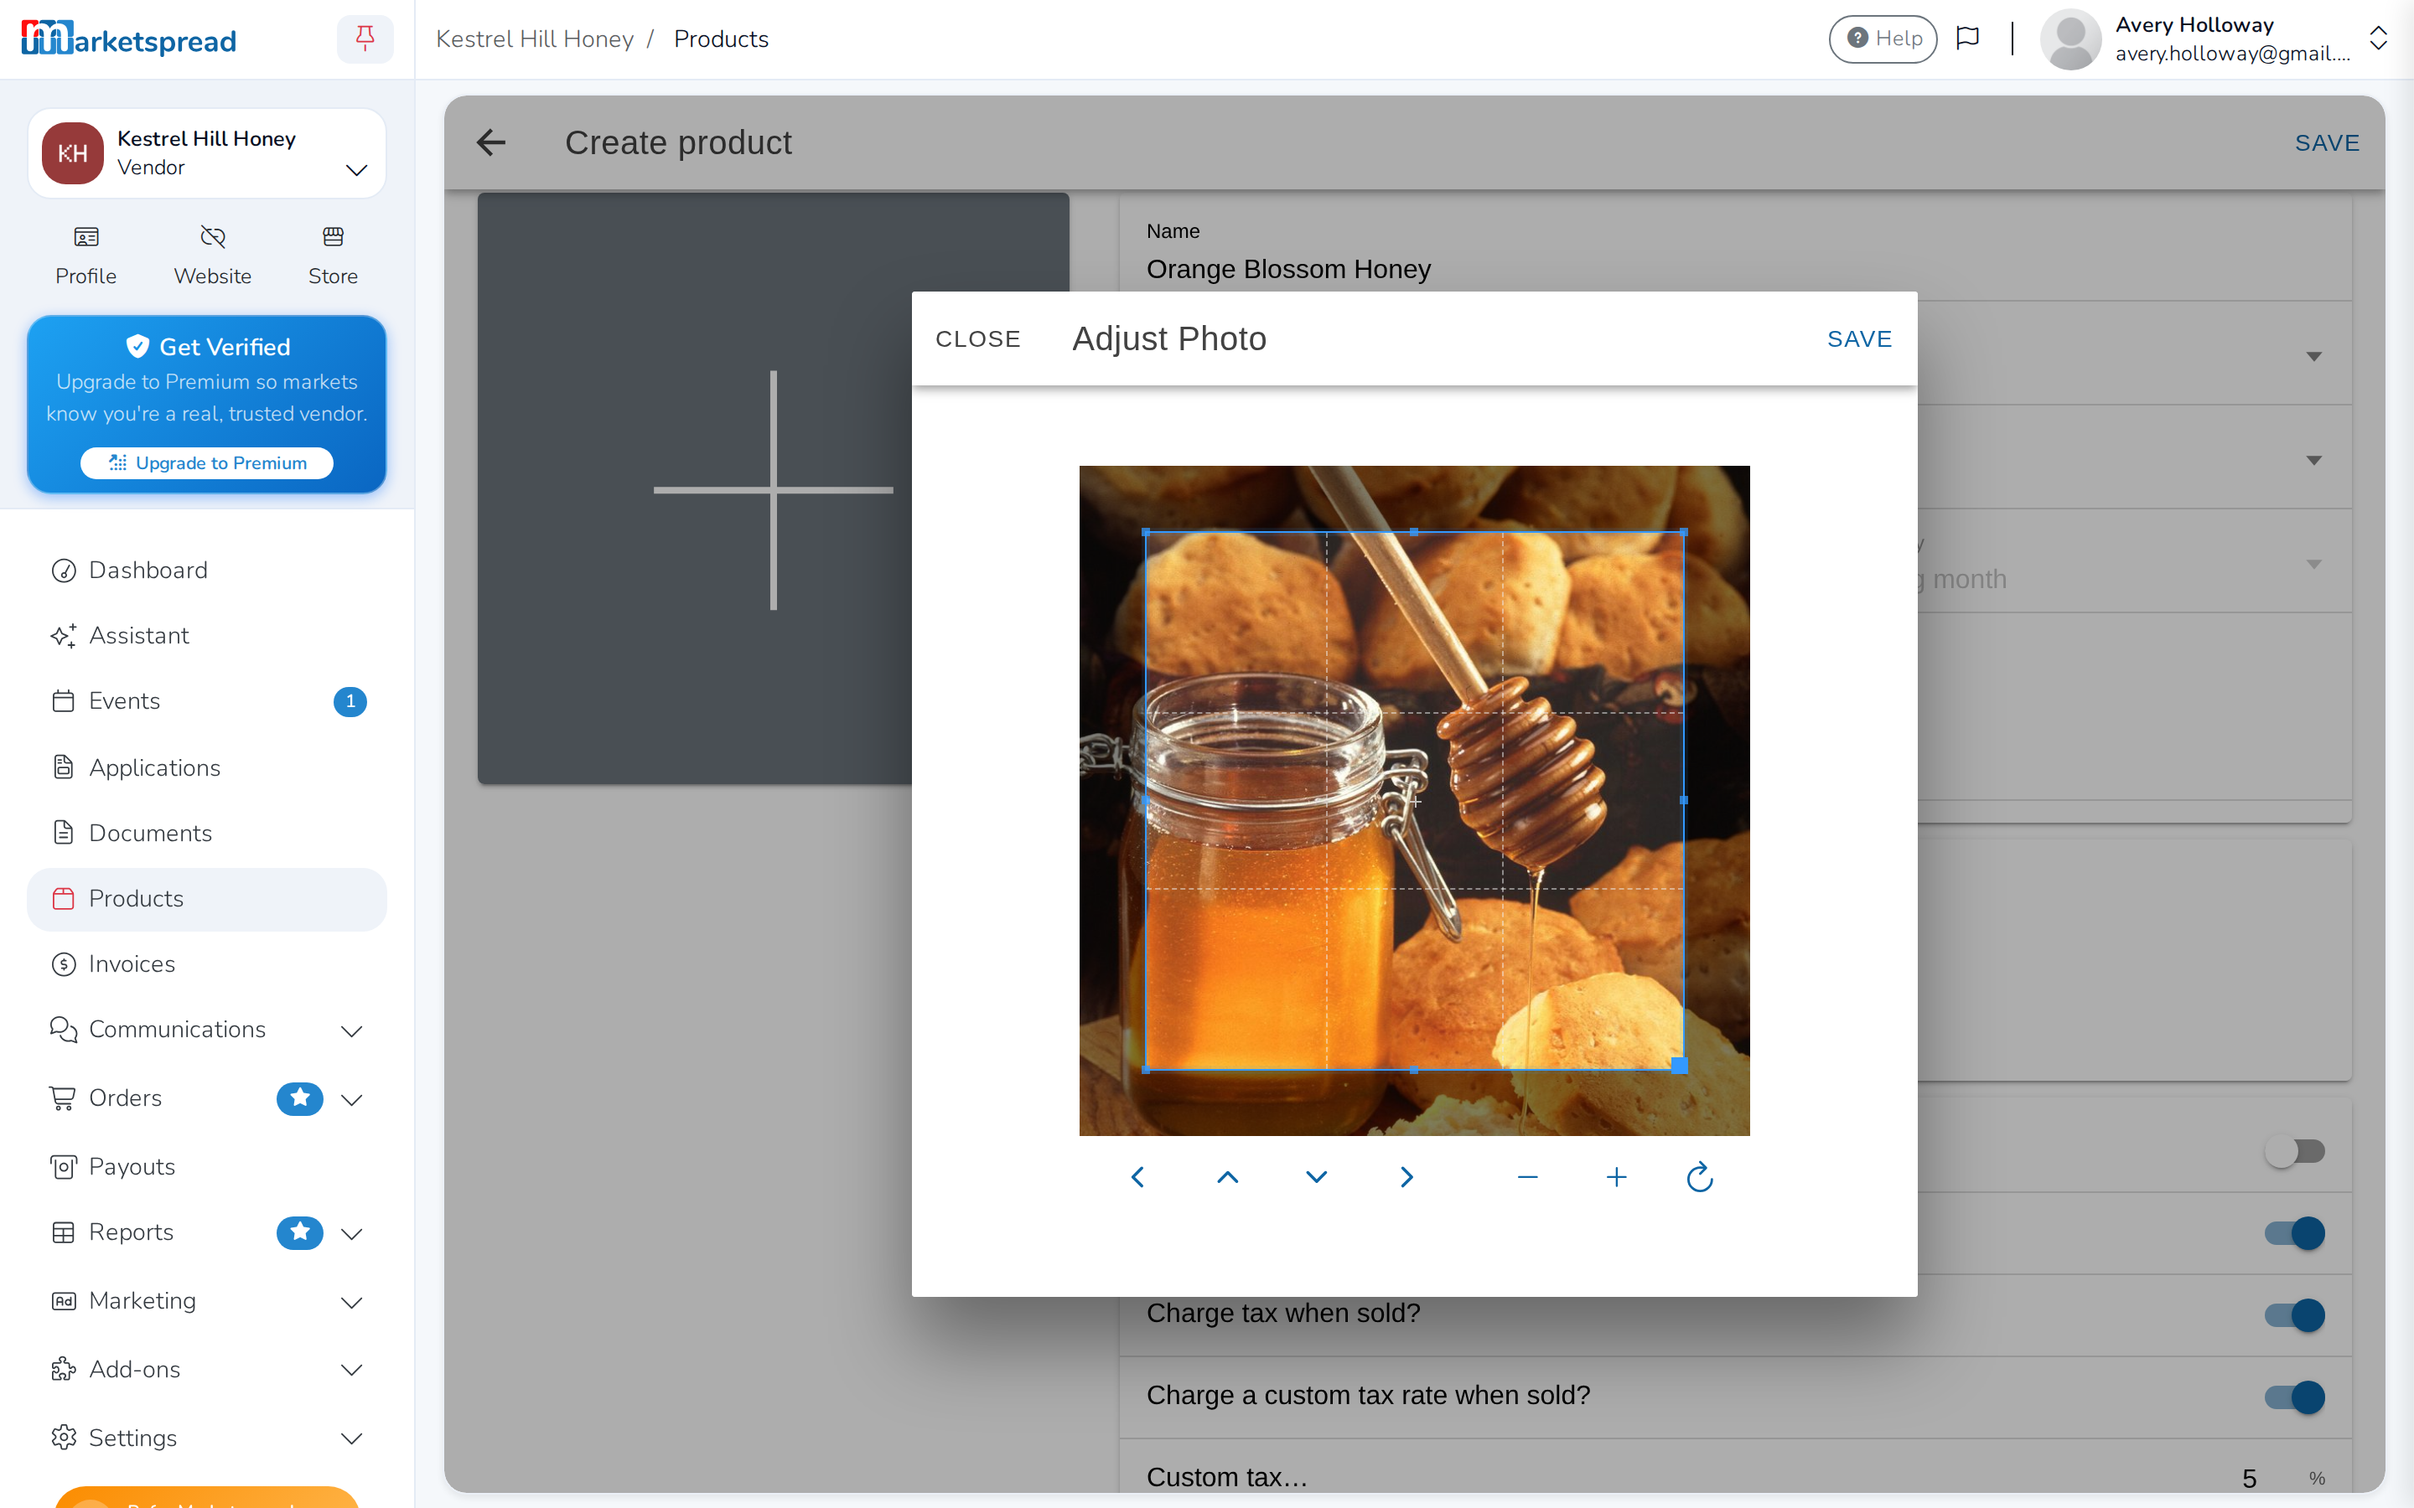This screenshot has width=2414, height=1508.
Task: Click the Reports premium star badge
Action: click(299, 1232)
